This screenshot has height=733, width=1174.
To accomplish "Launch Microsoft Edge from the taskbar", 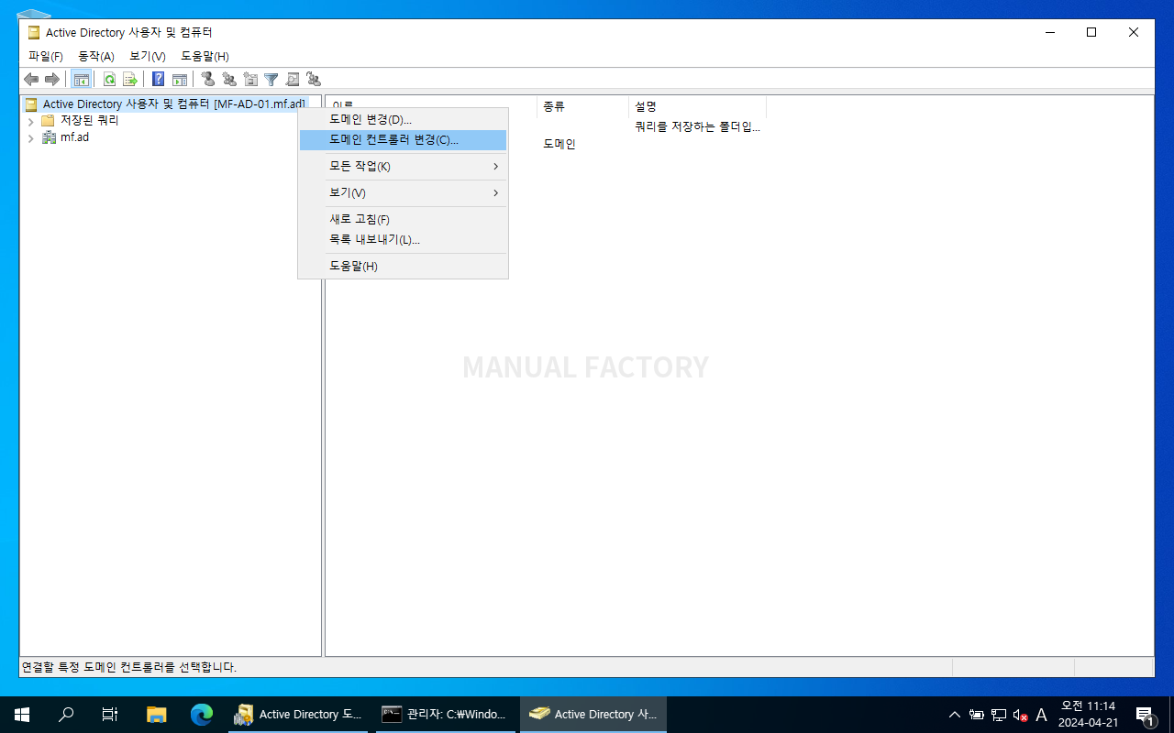I will [x=201, y=715].
